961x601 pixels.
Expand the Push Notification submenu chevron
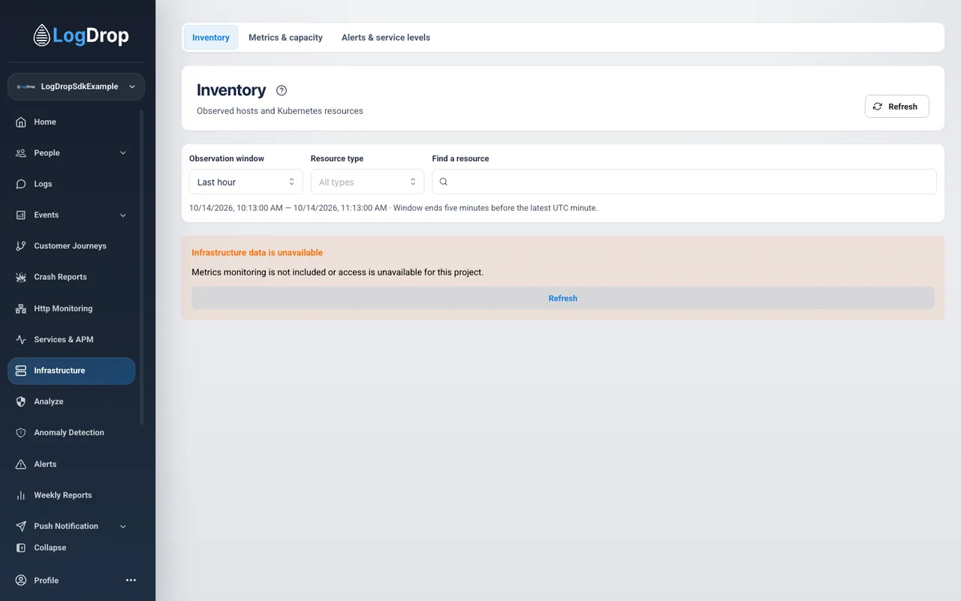coord(123,527)
